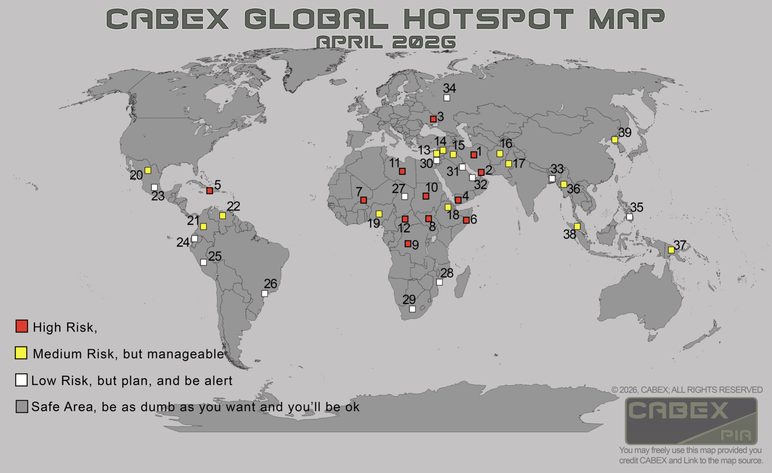The width and height of the screenshot is (772, 473).
Task: Click the red hotspot marker numbered 3
Action: [x=433, y=119]
